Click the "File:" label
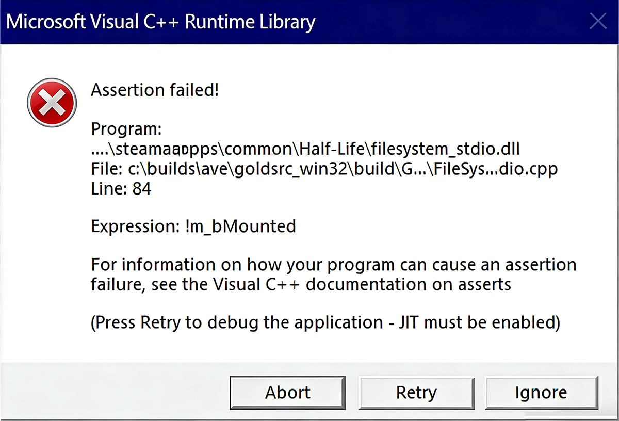The width and height of the screenshot is (619, 421). coord(107,169)
